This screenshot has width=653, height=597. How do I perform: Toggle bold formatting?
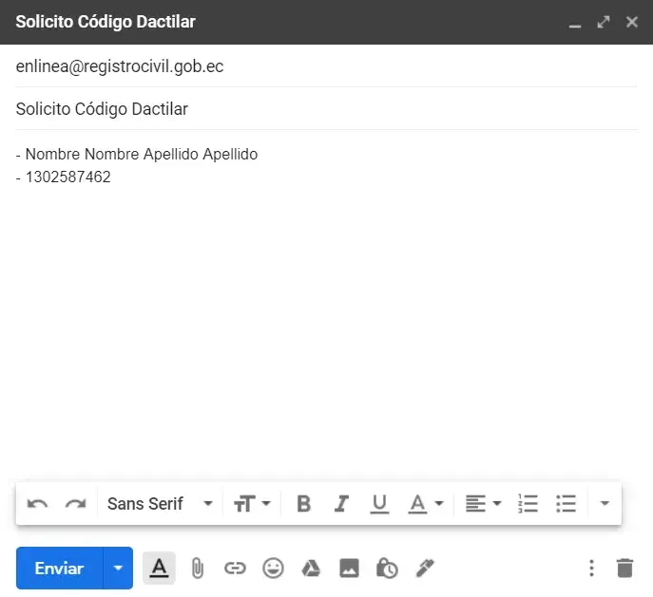(x=304, y=504)
